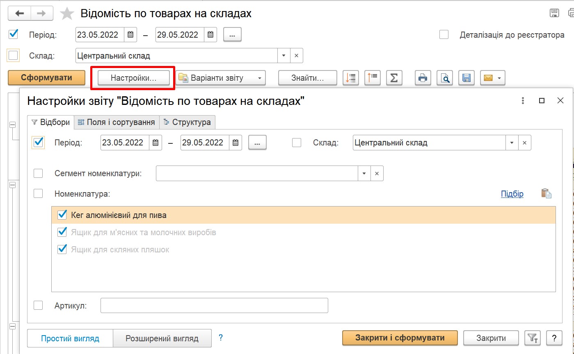Enable Номенклатура filter checkbox

(x=38, y=193)
